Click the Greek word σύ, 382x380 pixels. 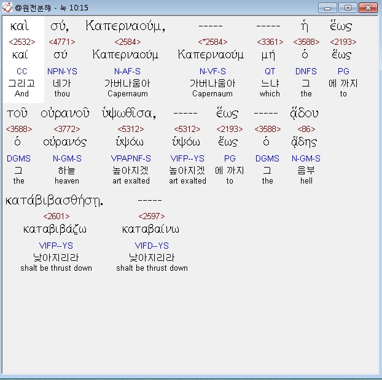pos(60,26)
